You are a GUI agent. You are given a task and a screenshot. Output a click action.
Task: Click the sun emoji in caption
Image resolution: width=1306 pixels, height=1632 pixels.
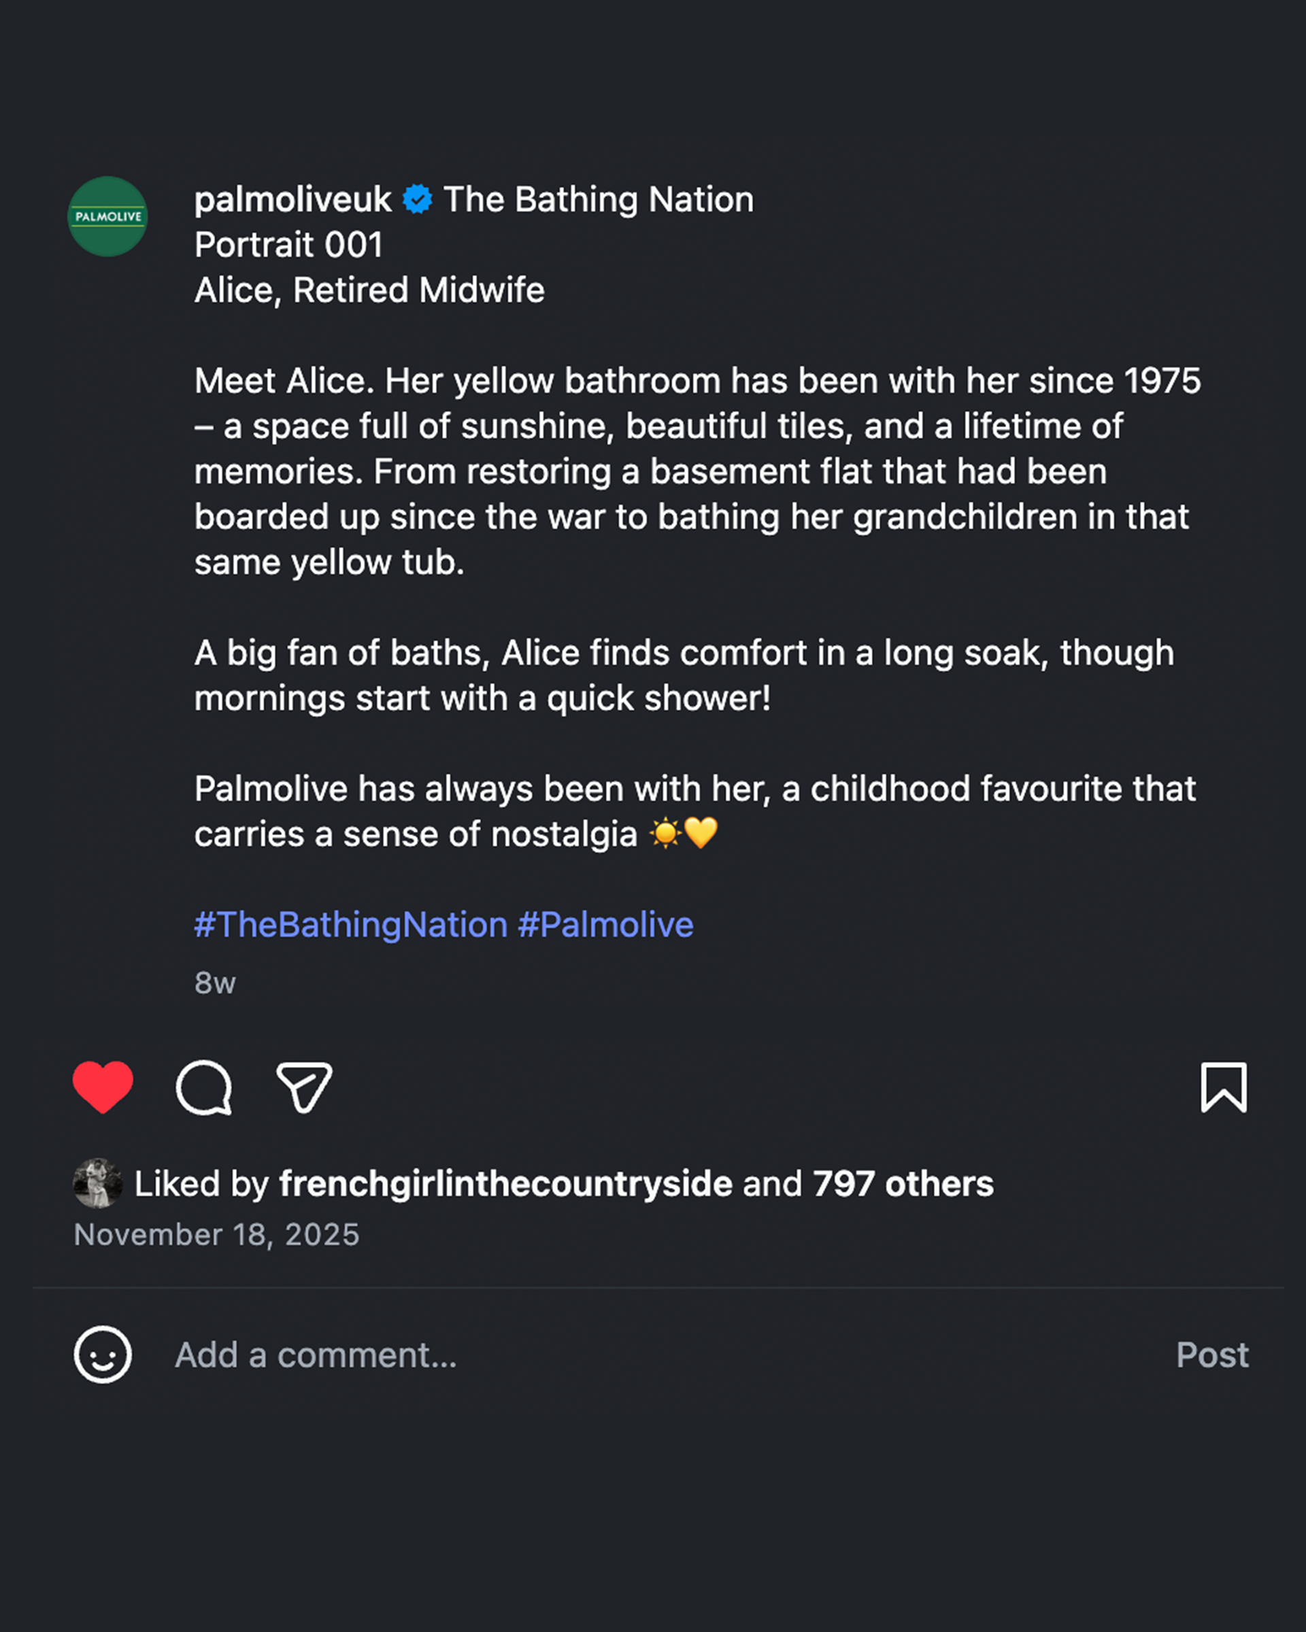[x=665, y=834]
